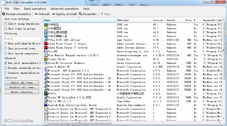Click Properties in toolbar
227x126 pixels.
(x=88, y=14)
